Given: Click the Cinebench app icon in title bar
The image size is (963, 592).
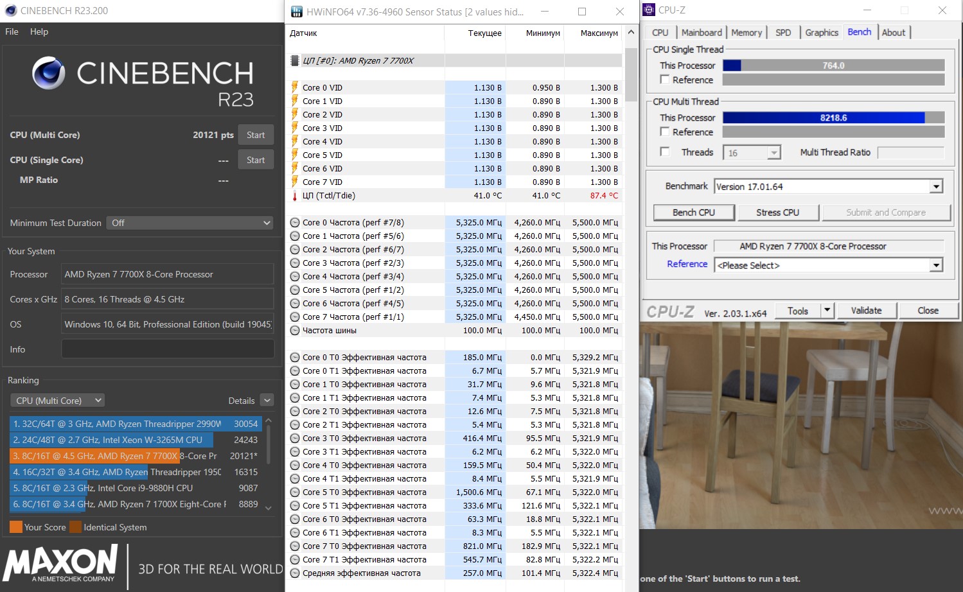Looking at the screenshot, I should (x=10, y=11).
